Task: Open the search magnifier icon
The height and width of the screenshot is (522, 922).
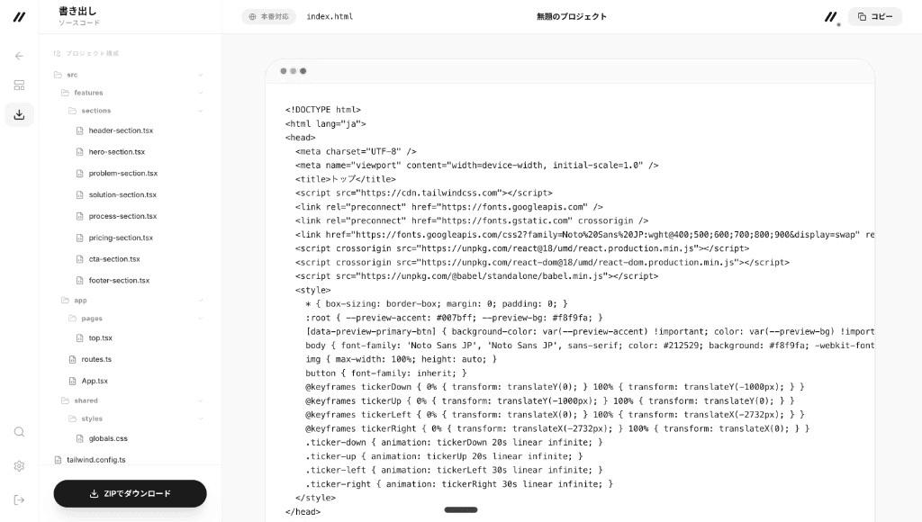Action: pos(20,432)
